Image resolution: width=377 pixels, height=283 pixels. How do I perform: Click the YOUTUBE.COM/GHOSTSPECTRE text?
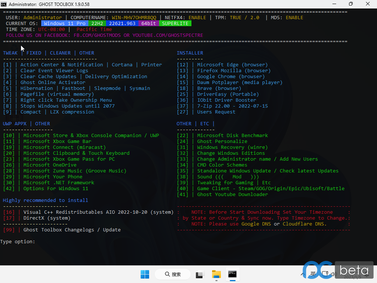point(168,35)
